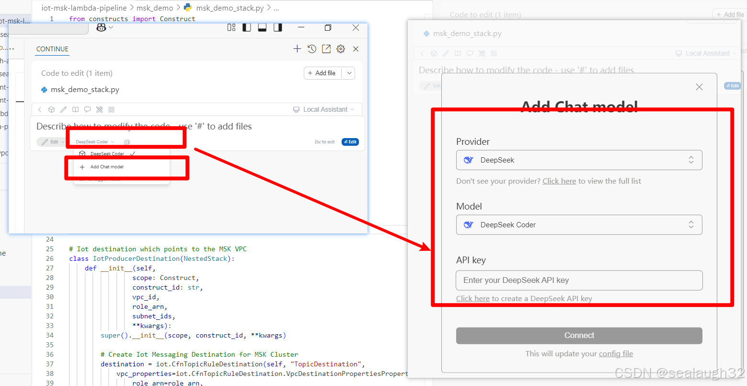Click the Connect button
This screenshot has width=747, height=386.
[579, 336]
